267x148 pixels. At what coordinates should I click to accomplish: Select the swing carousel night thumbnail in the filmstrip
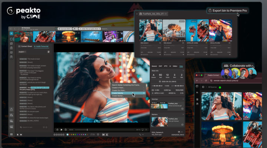(x=68, y=37)
